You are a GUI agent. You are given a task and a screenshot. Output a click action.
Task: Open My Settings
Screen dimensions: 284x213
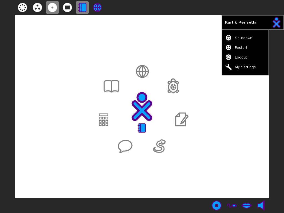(245, 67)
